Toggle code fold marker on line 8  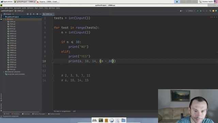coord(53,52)
